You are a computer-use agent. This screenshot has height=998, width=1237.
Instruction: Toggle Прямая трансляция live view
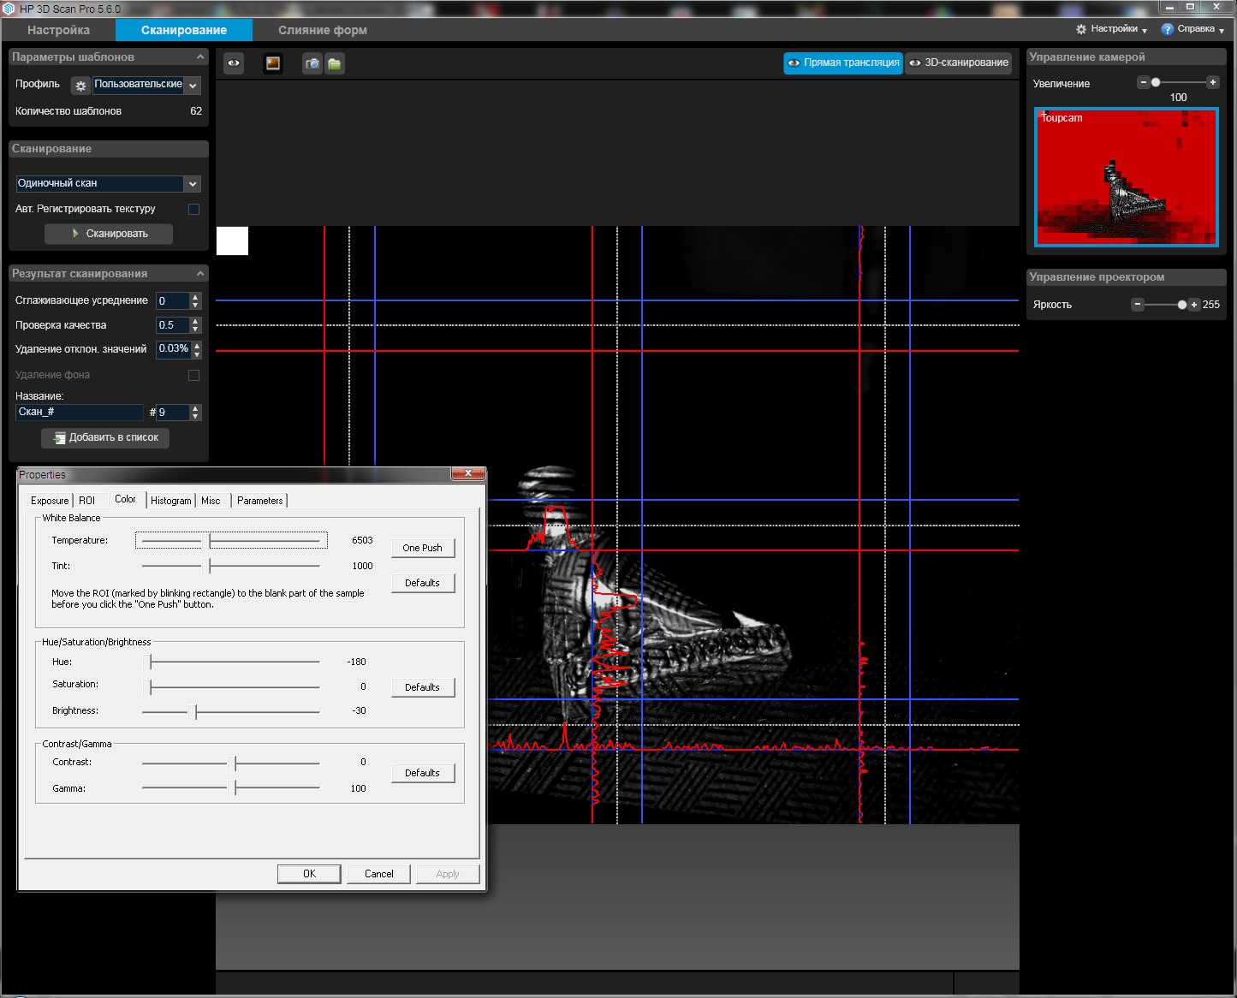point(843,62)
